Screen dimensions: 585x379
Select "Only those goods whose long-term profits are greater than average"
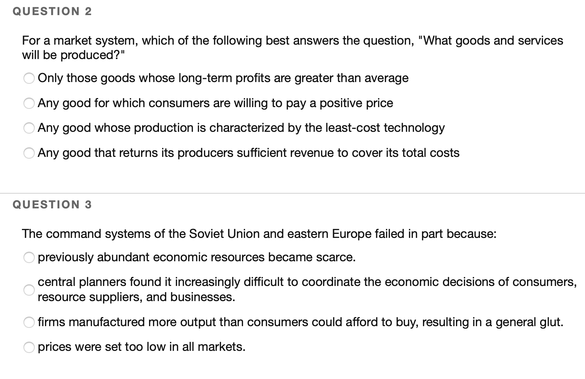pos(29,79)
